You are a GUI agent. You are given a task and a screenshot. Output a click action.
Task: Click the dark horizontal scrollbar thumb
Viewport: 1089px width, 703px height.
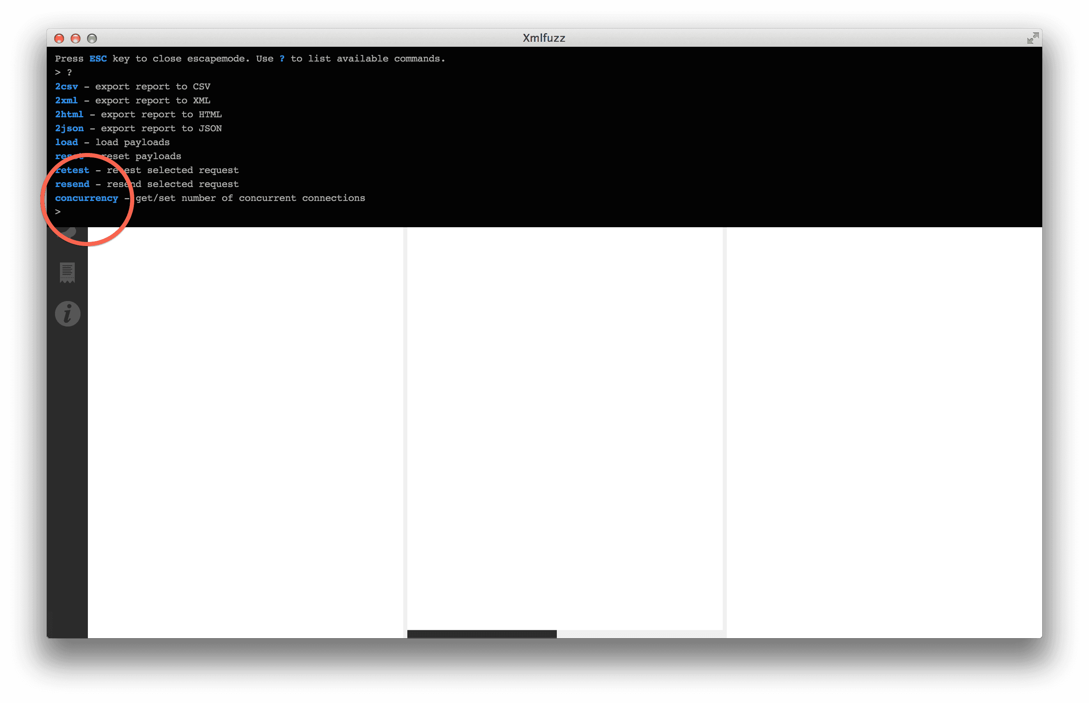[482, 634]
